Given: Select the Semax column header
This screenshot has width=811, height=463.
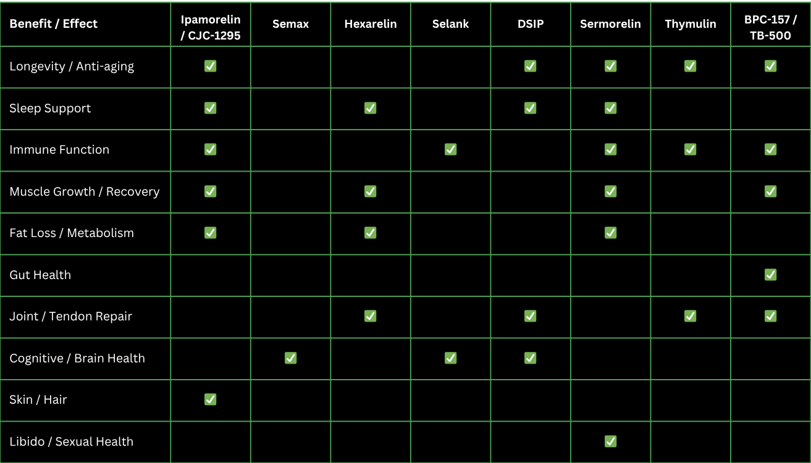Looking at the screenshot, I should (x=290, y=24).
